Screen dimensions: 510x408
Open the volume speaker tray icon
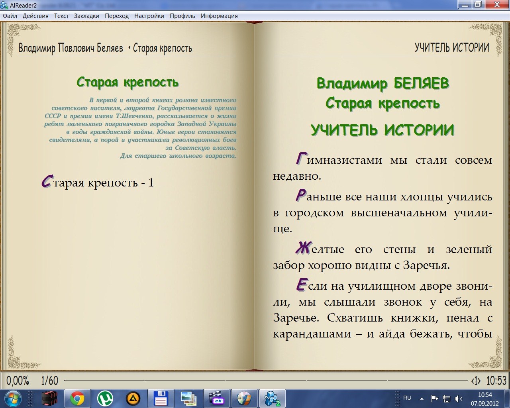click(x=459, y=398)
